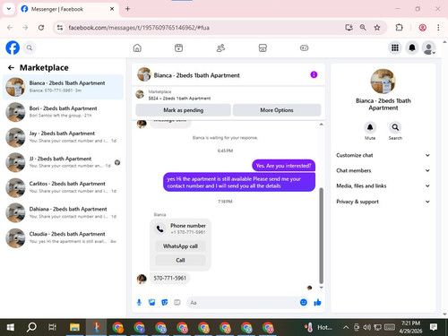
Task: Open Jay - 2beds bath Apartment chat
Action: [x=63, y=137]
